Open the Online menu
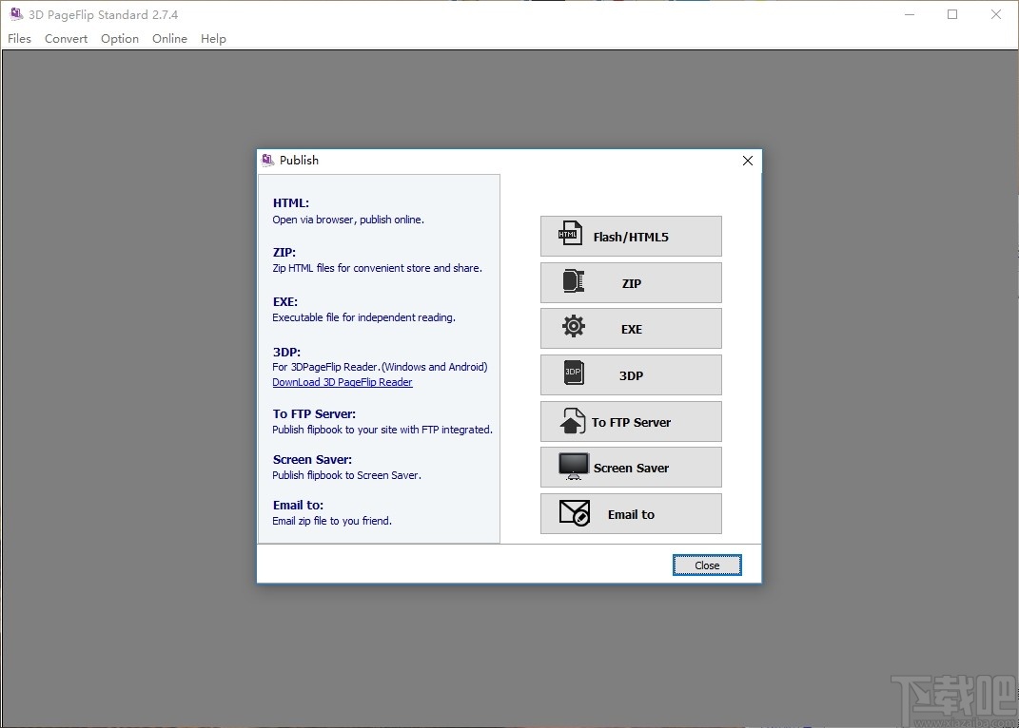Viewport: 1019px width, 728px height. click(x=169, y=38)
